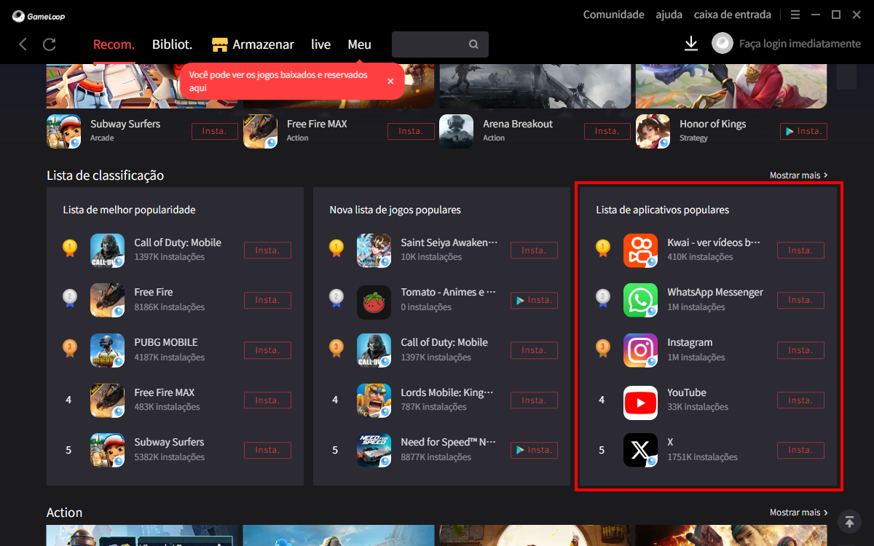874x546 pixels.
Task: Click the 1751K instalações text
Action: click(x=702, y=457)
